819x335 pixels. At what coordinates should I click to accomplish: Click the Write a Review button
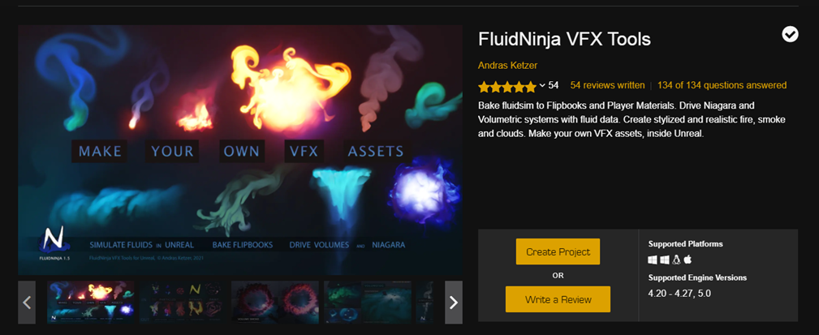coord(558,299)
